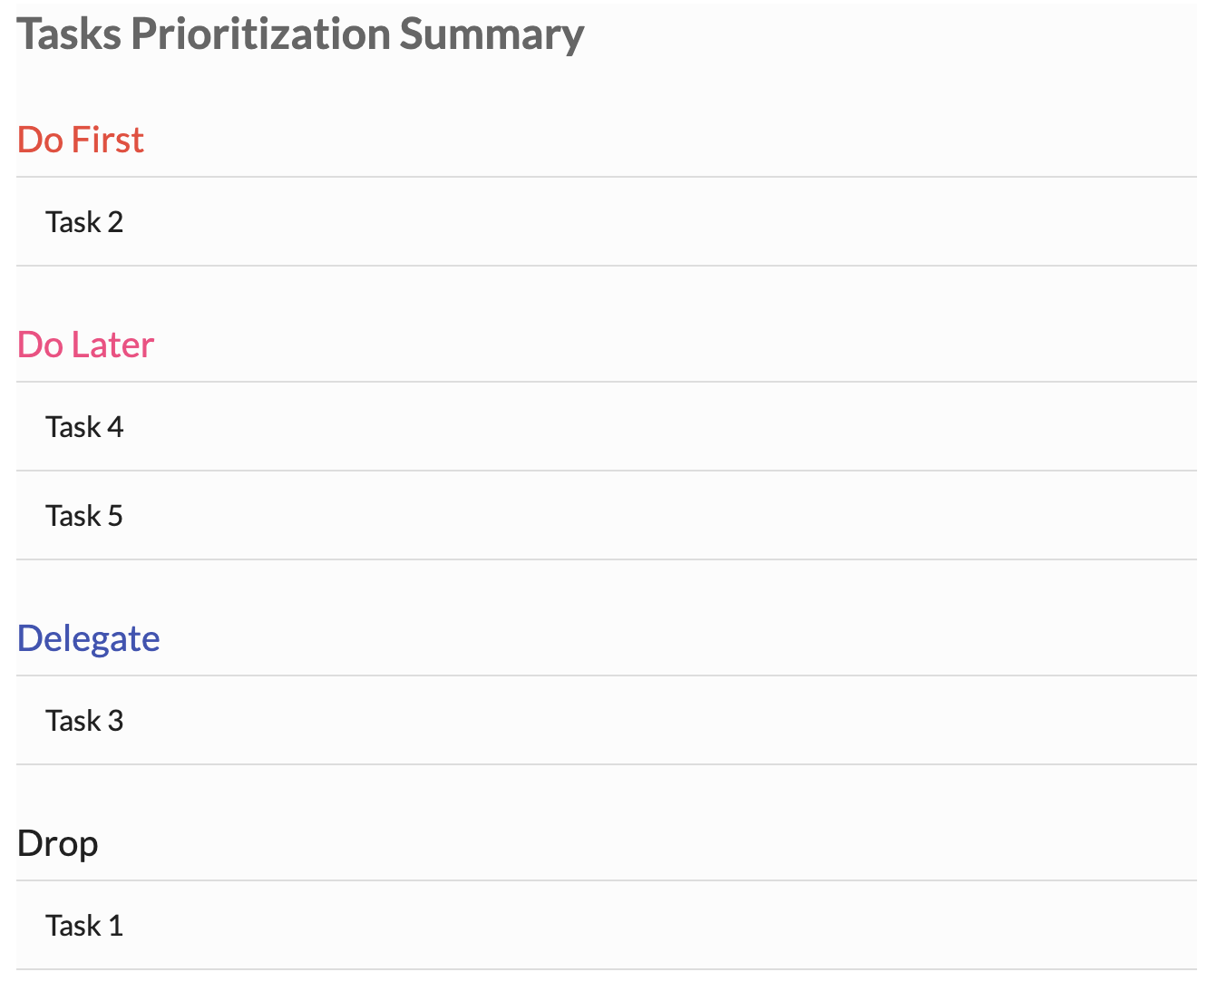Select the Do Later heading

click(x=86, y=345)
